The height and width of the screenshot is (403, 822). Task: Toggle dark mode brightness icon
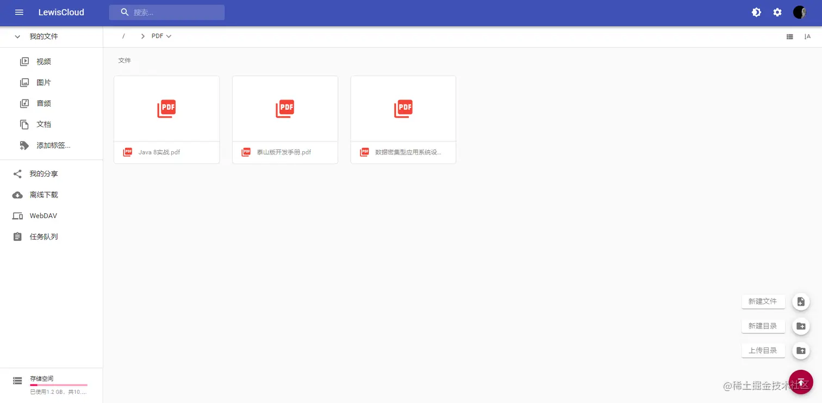pos(756,13)
